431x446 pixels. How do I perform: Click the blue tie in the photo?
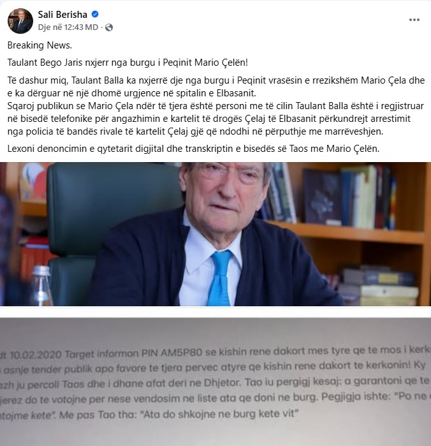click(219, 278)
